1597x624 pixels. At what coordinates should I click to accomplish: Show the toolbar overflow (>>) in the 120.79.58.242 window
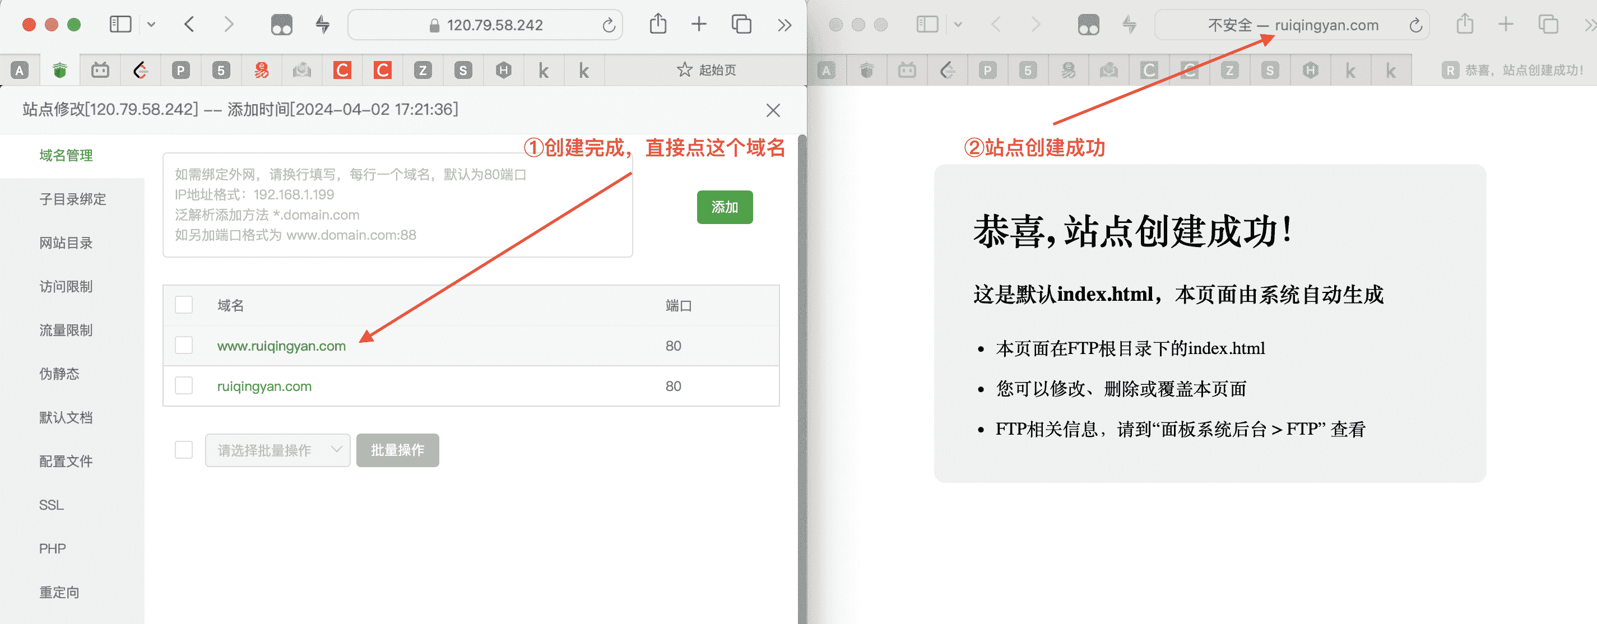(x=785, y=25)
